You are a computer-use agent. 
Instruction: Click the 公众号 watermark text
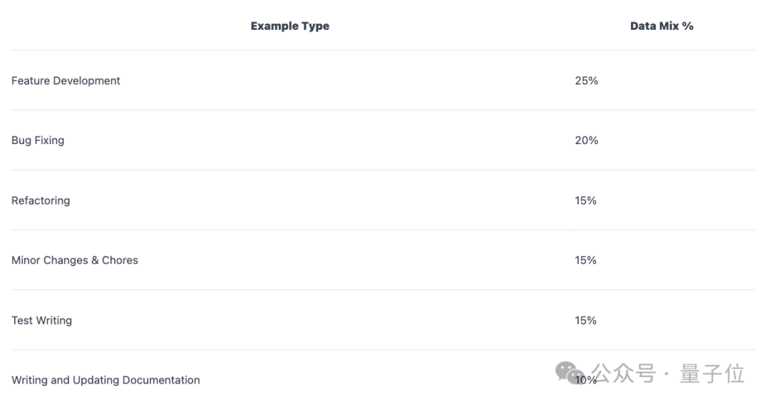(623, 374)
